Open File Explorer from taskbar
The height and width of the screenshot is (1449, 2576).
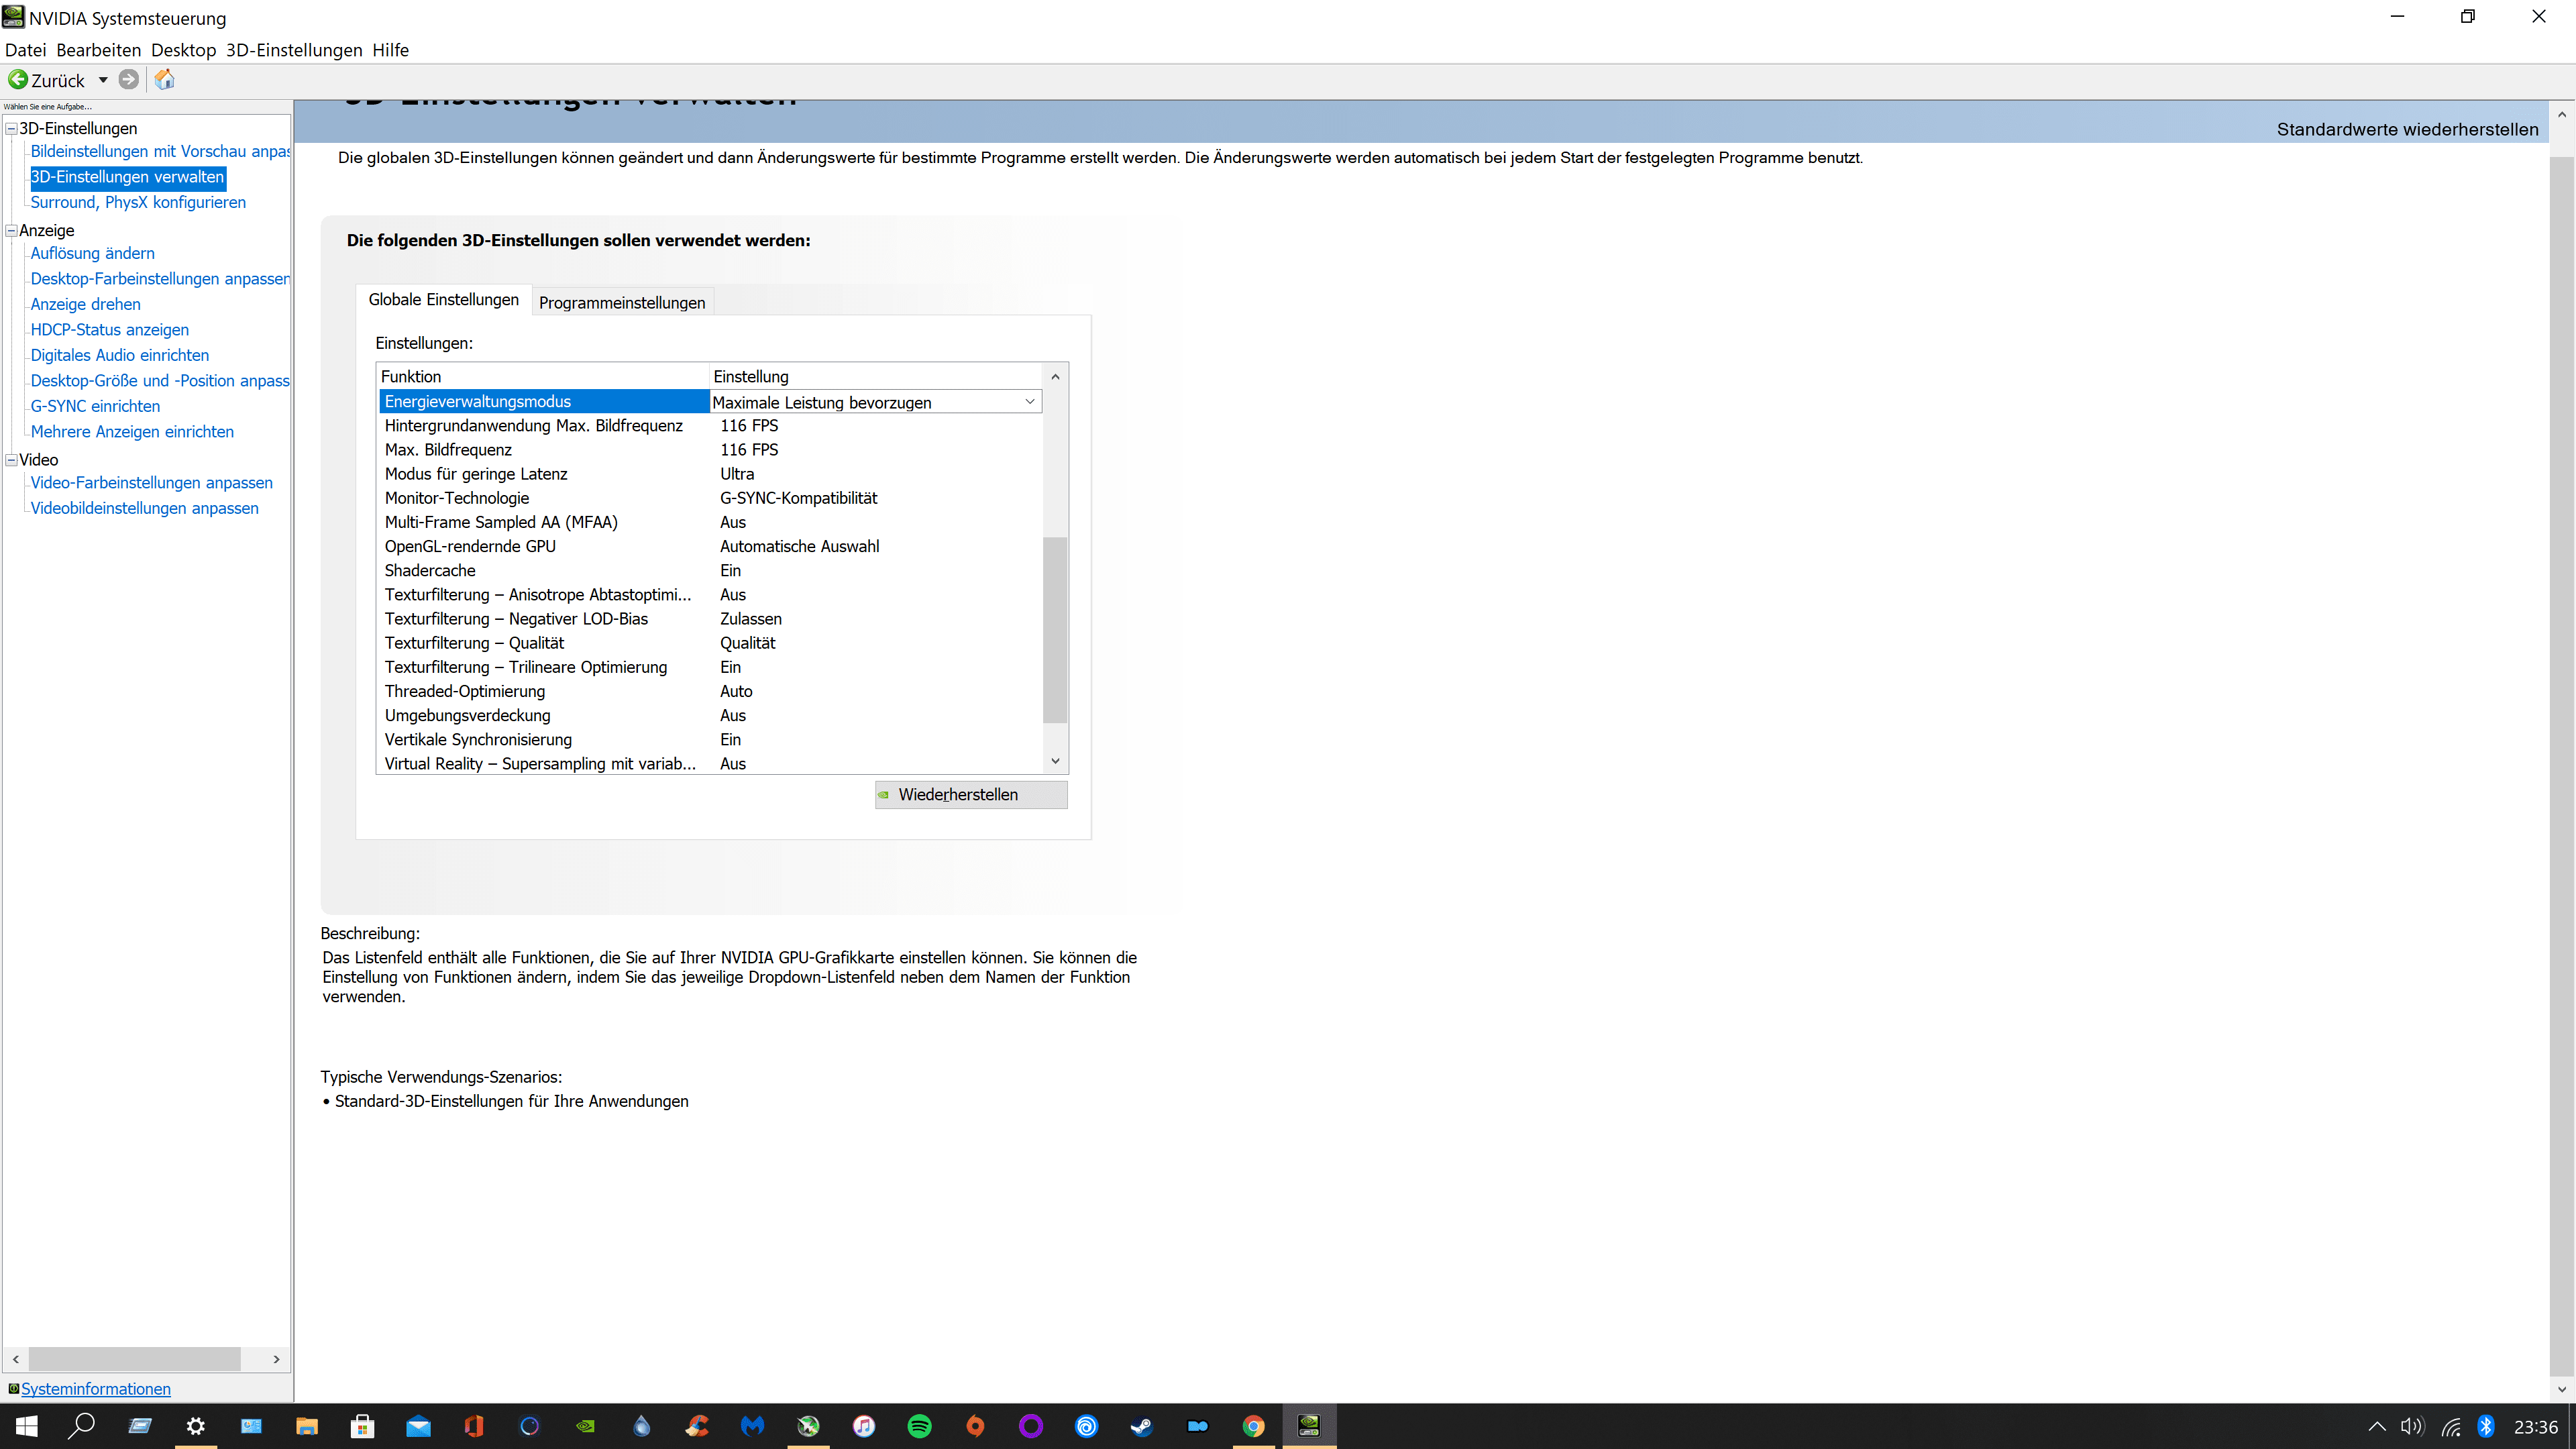click(x=307, y=1427)
